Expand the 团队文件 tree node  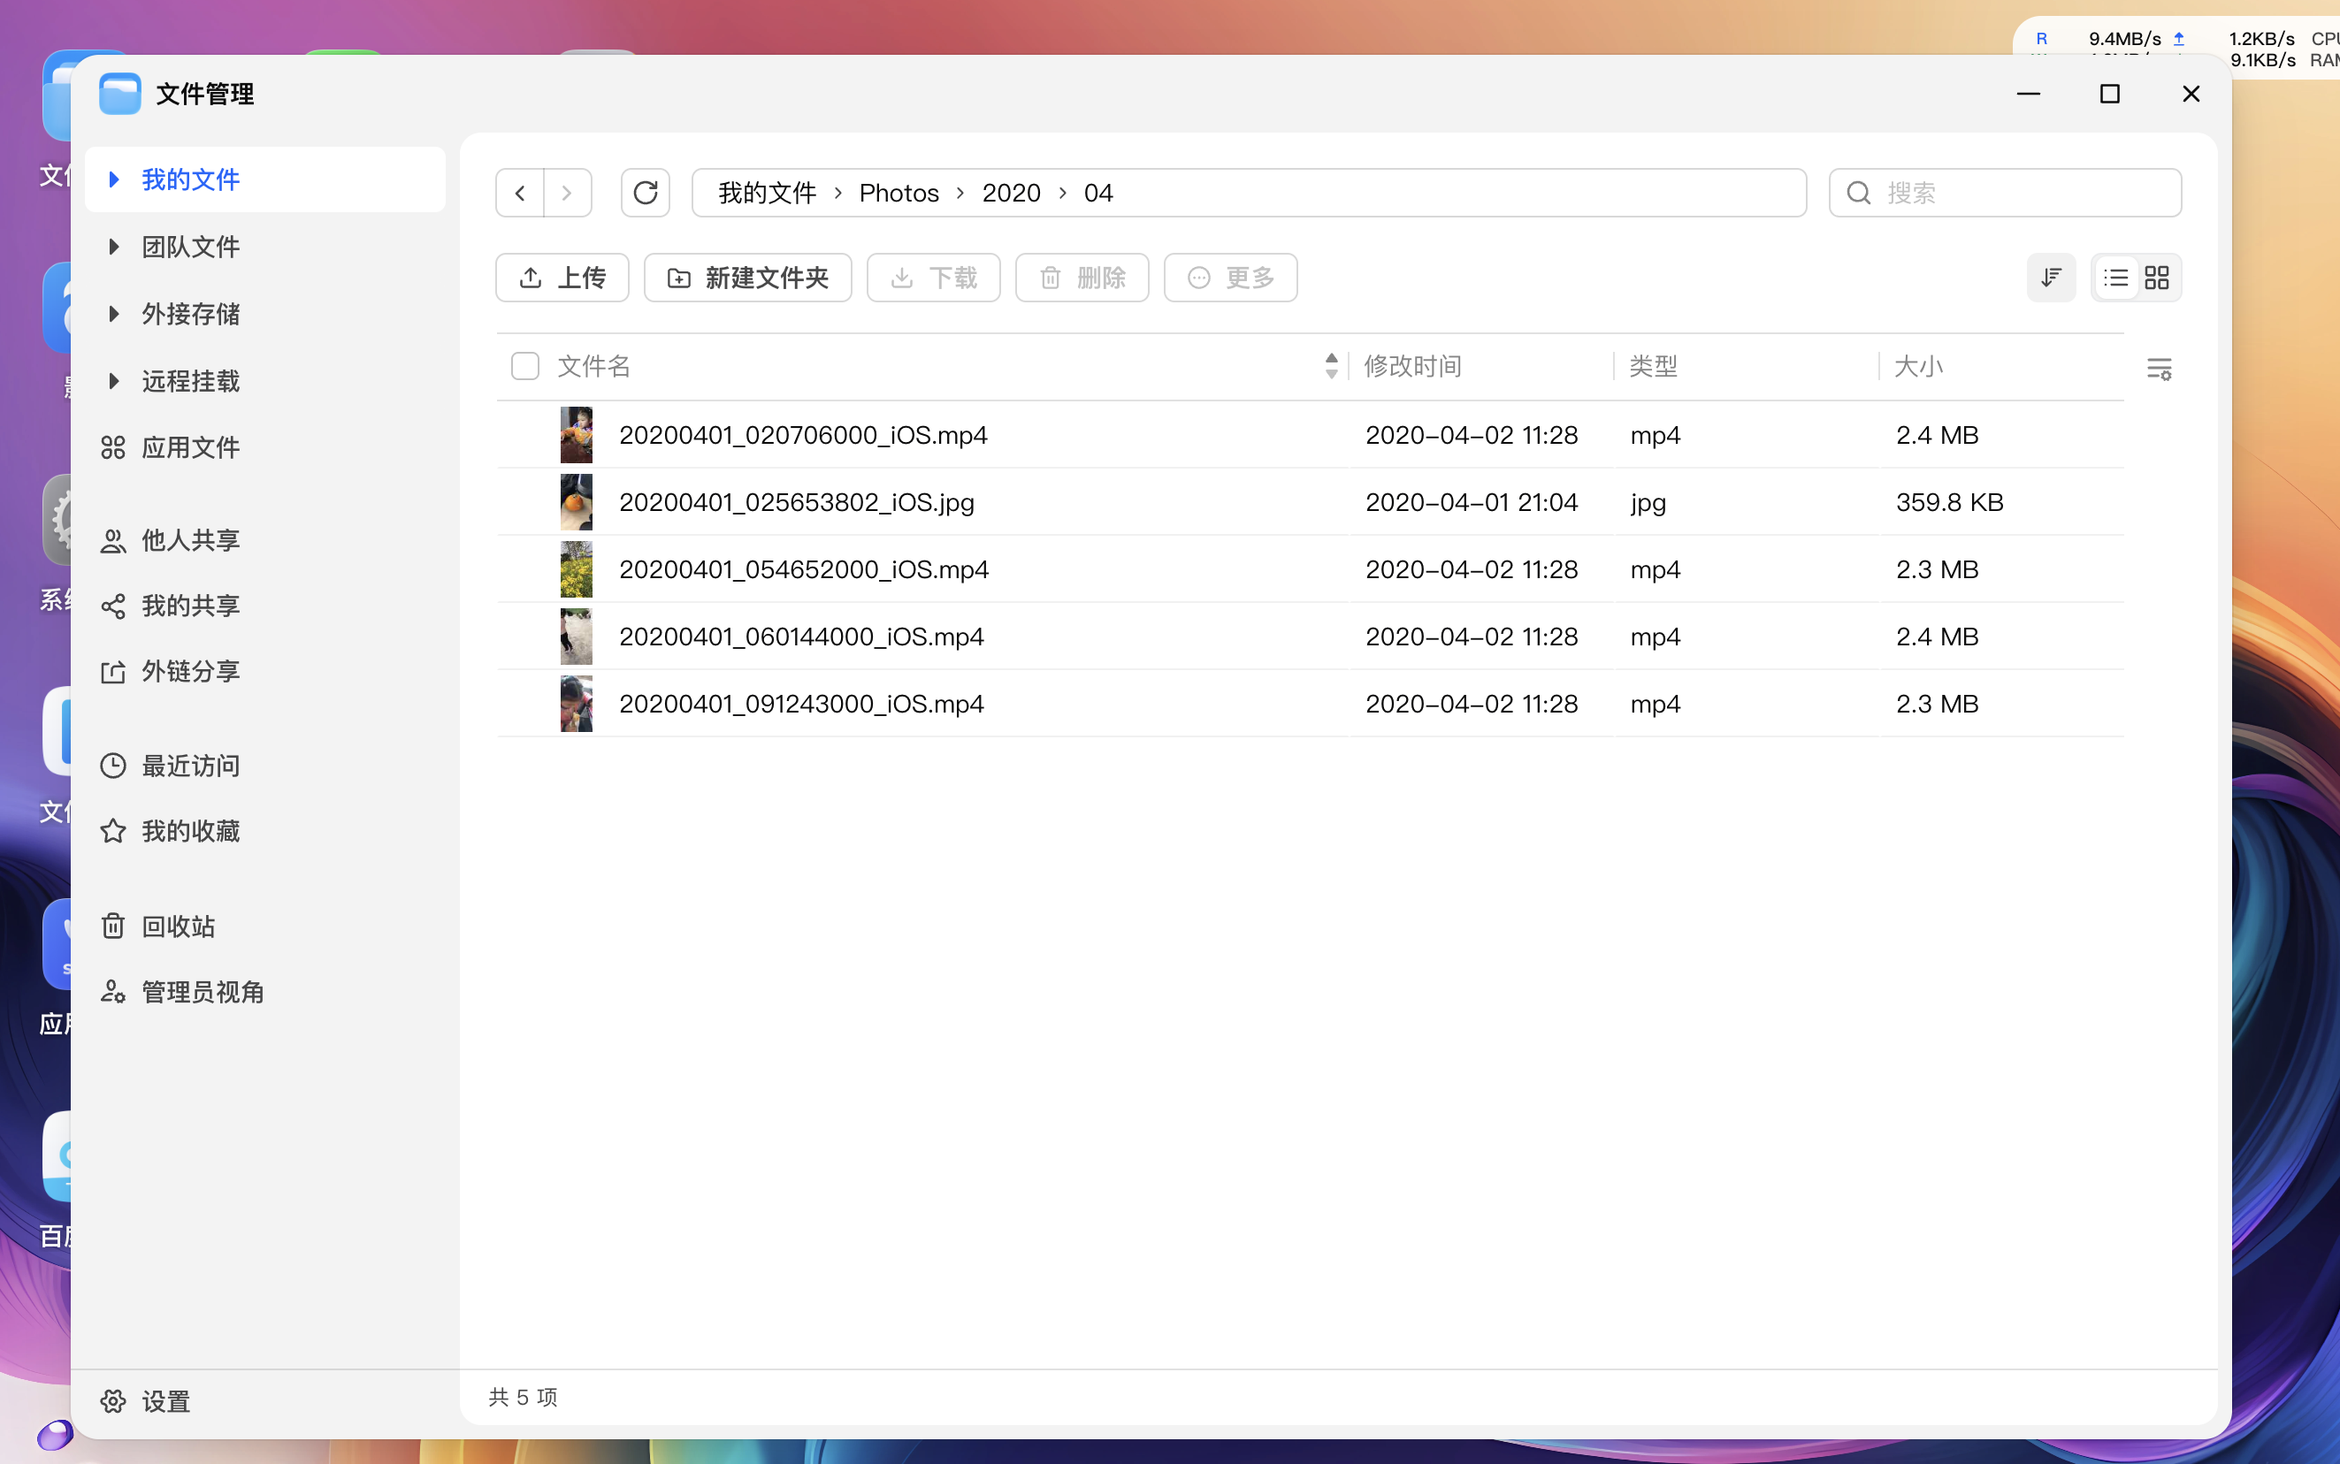pyautogui.click(x=113, y=247)
